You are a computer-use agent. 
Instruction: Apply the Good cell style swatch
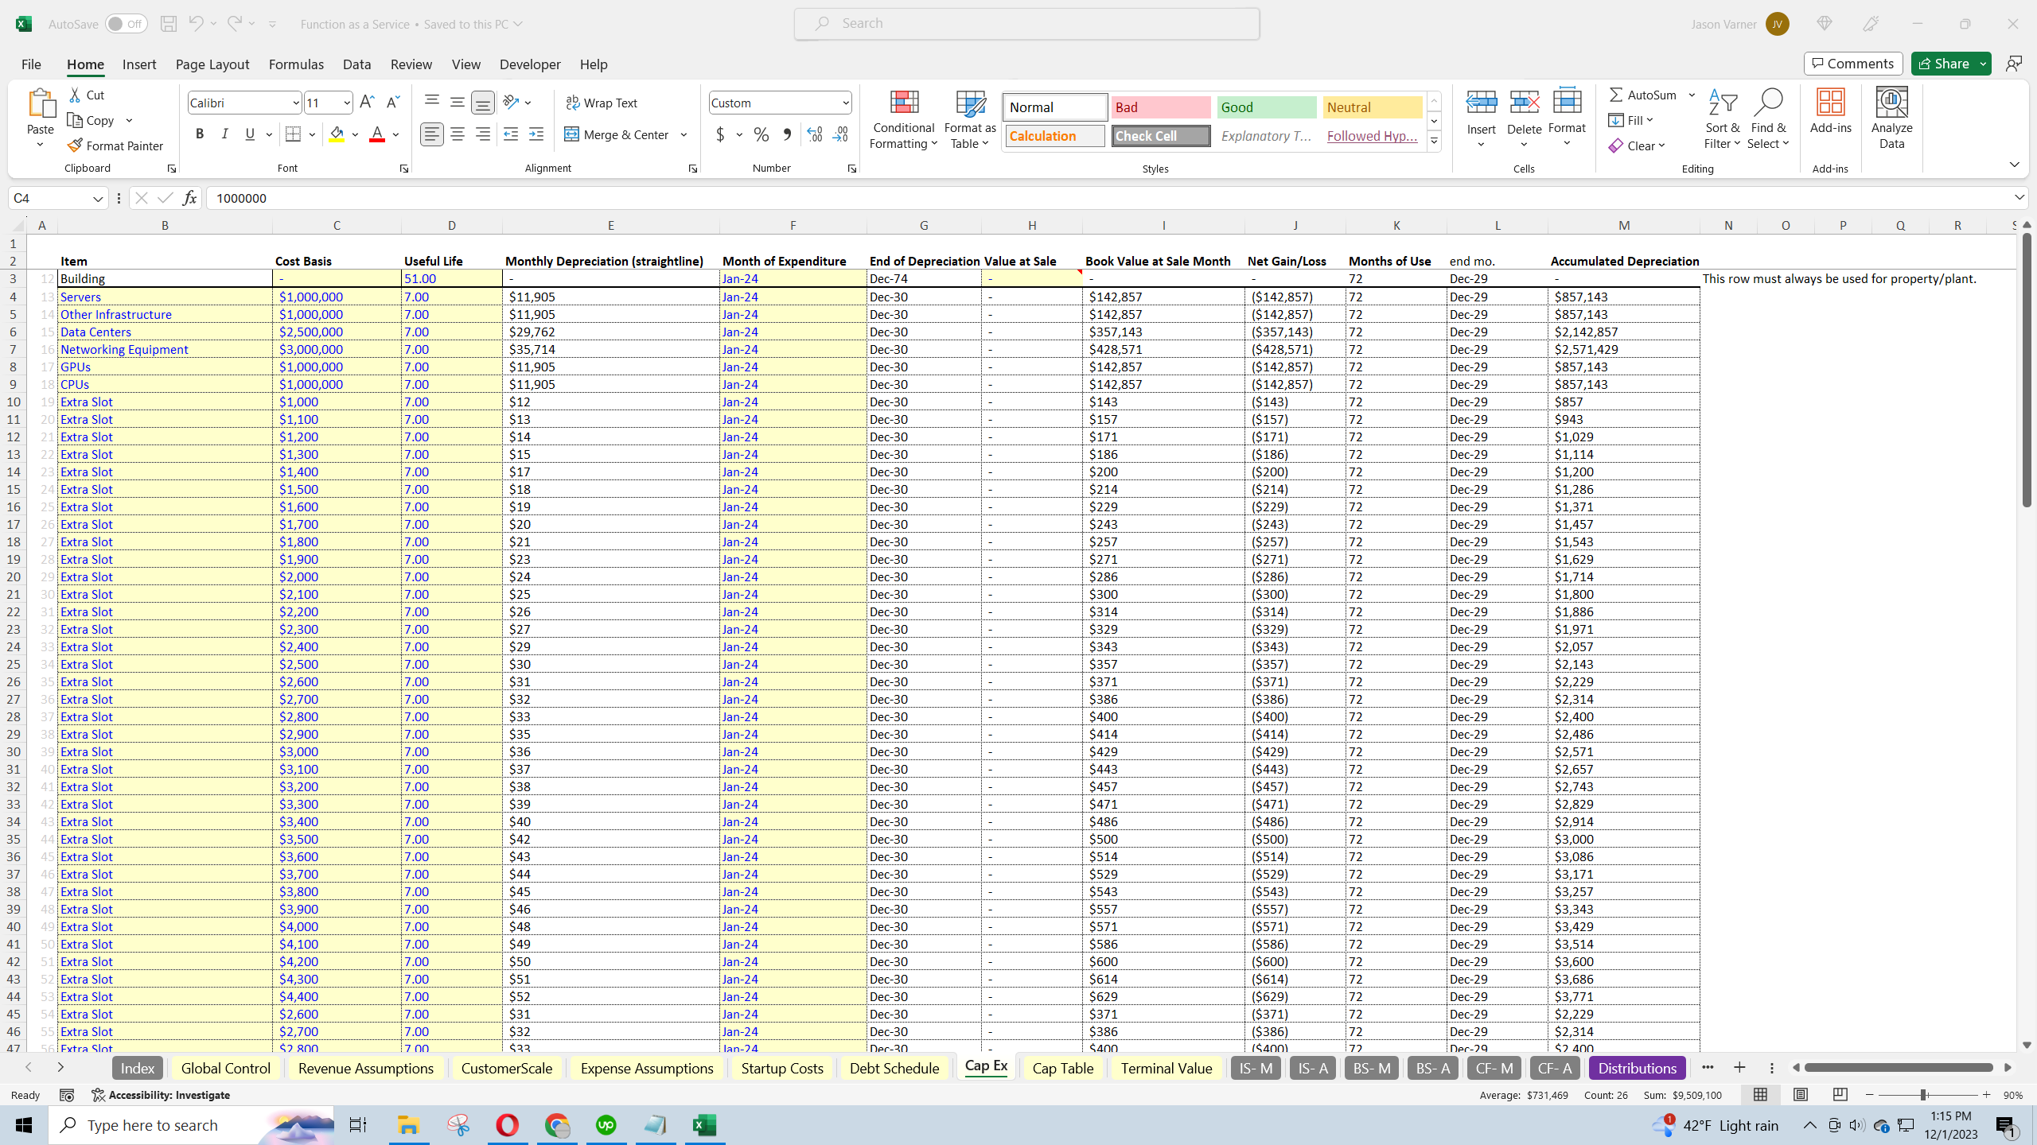(x=1266, y=107)
